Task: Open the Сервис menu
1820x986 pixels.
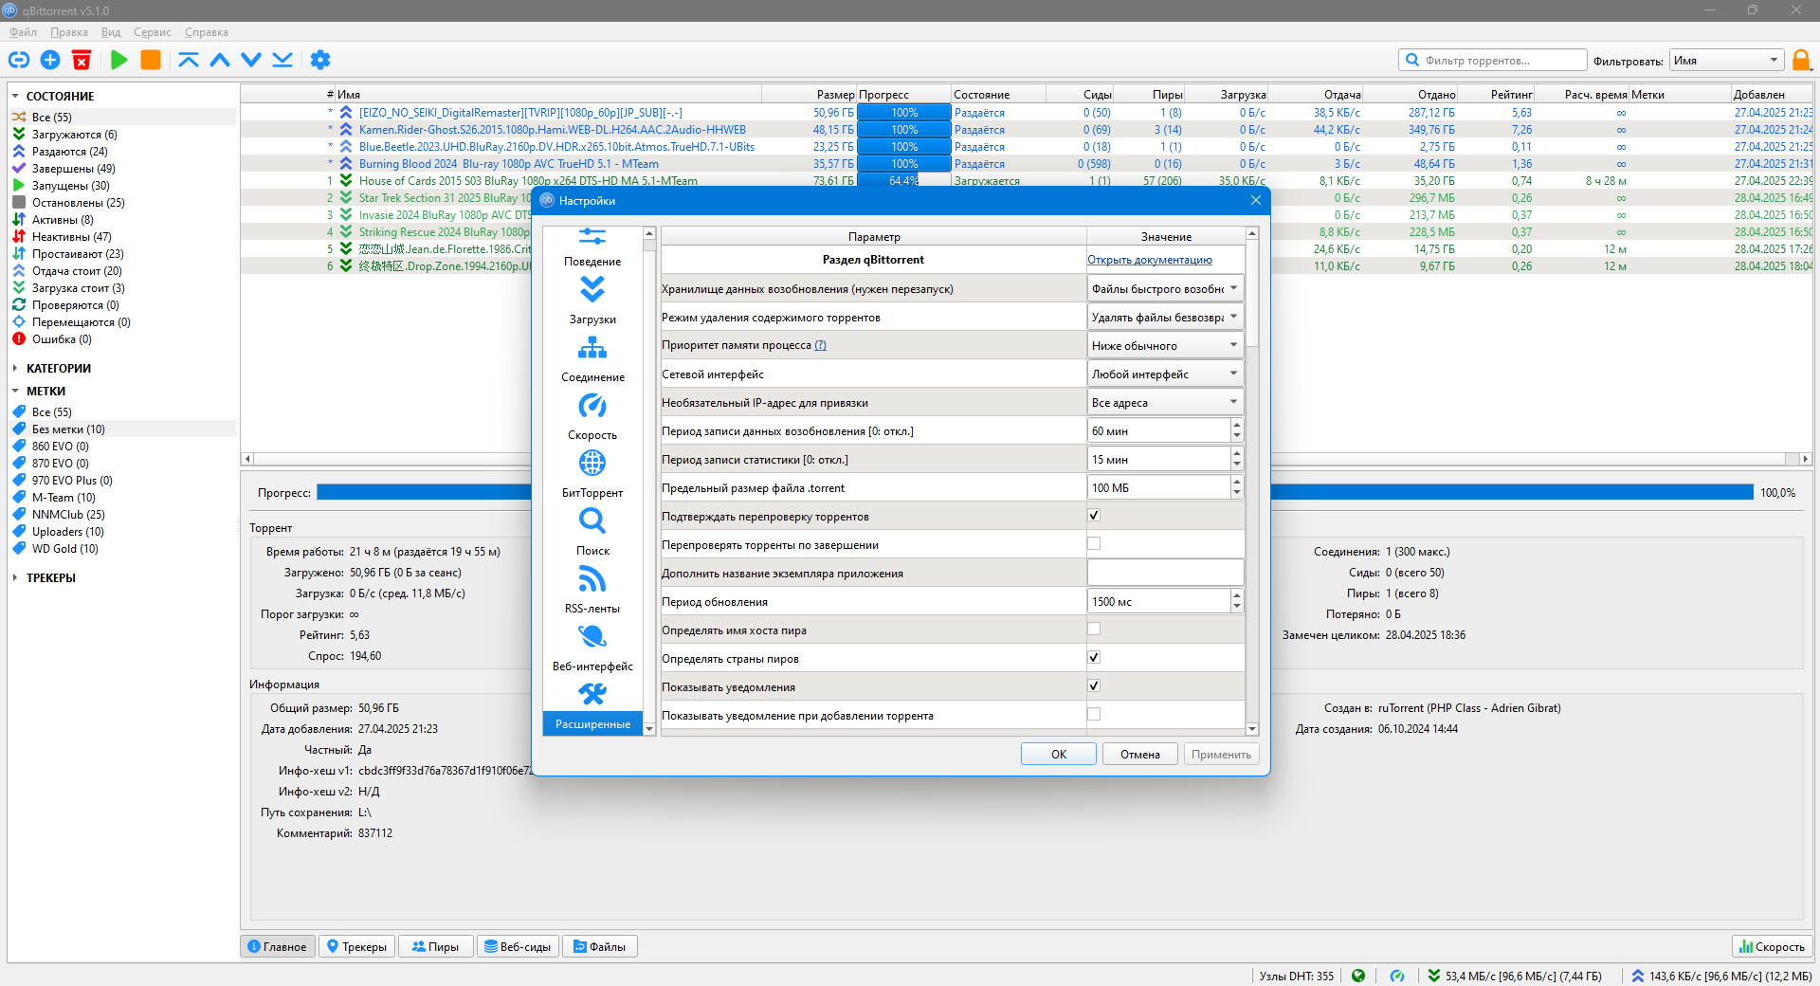Action: pyautogui.click(x=153, y=32)
